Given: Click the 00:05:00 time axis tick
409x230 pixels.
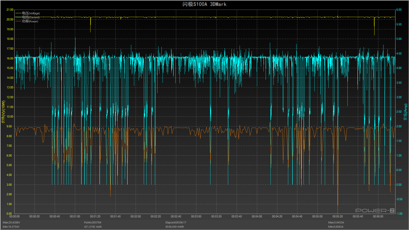Looking at the screenshot, I should tap(317, 216).
